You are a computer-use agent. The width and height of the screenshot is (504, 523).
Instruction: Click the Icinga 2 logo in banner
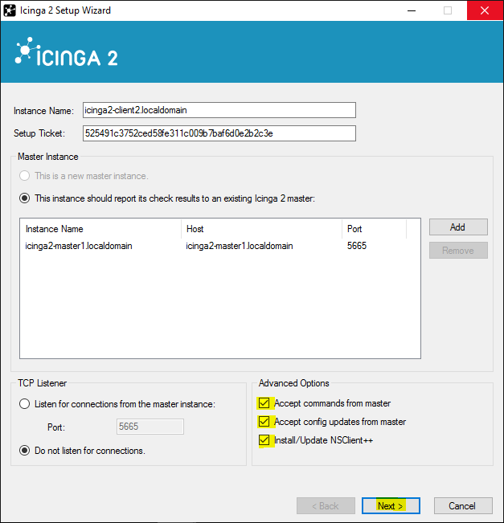point(67,52)
